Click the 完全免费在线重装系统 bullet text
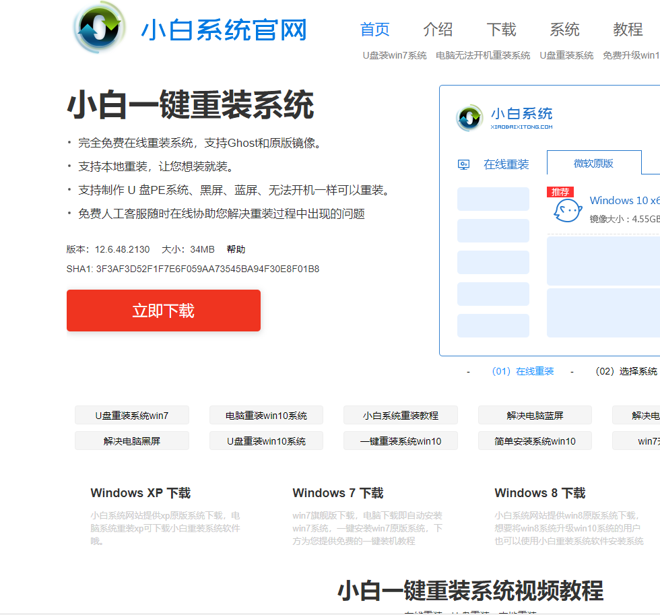The image size is (660, 615). pos(201,143)
